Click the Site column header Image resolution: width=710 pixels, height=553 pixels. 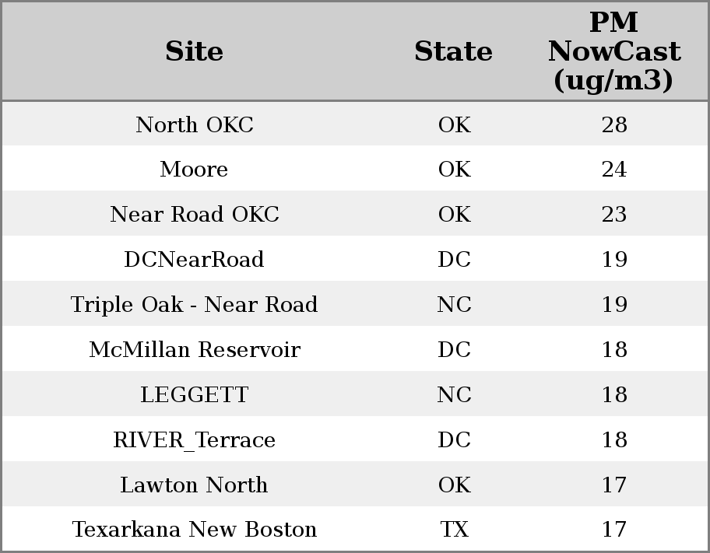[194, 51]
